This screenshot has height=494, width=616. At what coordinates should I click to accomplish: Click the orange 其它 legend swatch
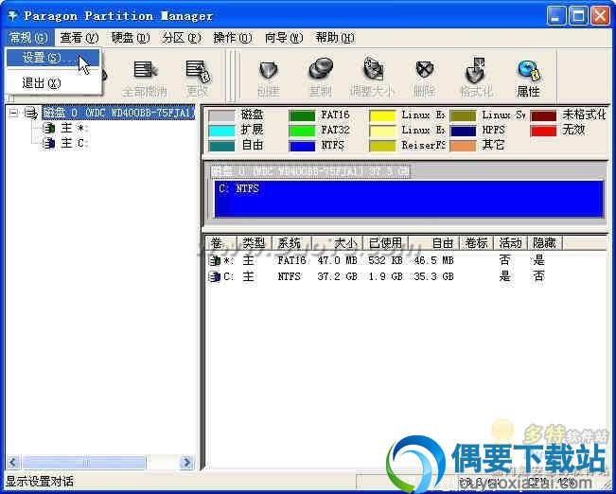tap(463, 146)
